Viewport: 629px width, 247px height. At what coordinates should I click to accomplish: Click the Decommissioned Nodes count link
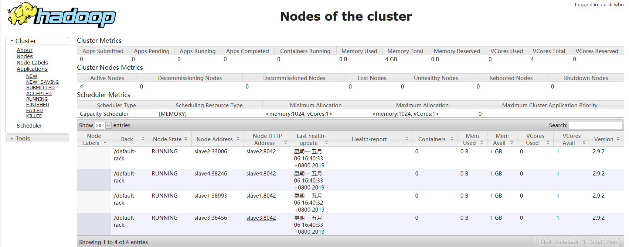pos(247,87)
